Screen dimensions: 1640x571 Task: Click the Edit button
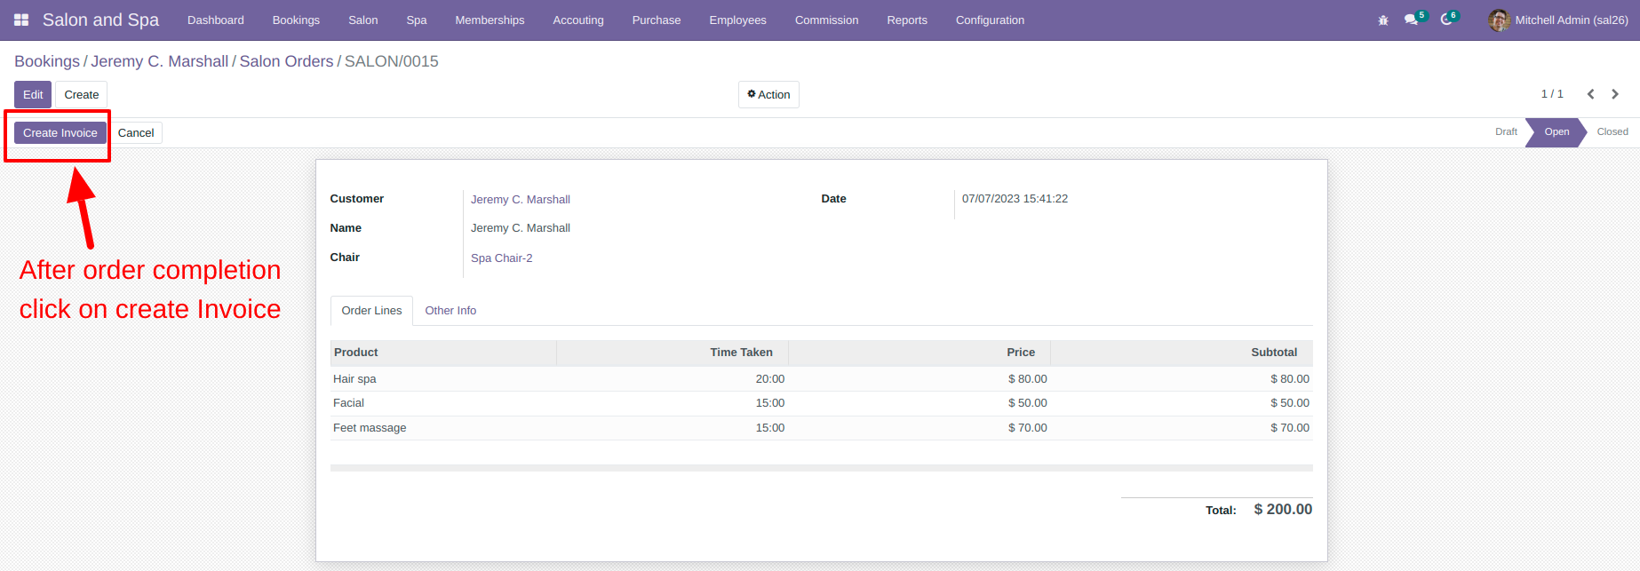(x=33, y=94)
